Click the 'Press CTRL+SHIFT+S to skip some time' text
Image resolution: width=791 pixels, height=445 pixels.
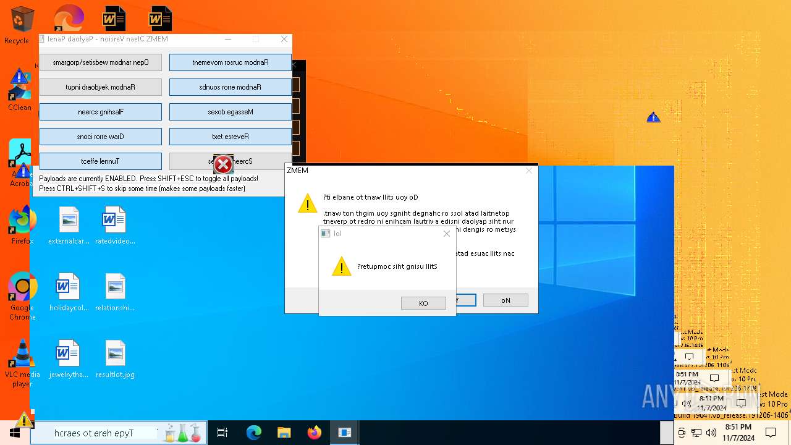coord(142,189)
